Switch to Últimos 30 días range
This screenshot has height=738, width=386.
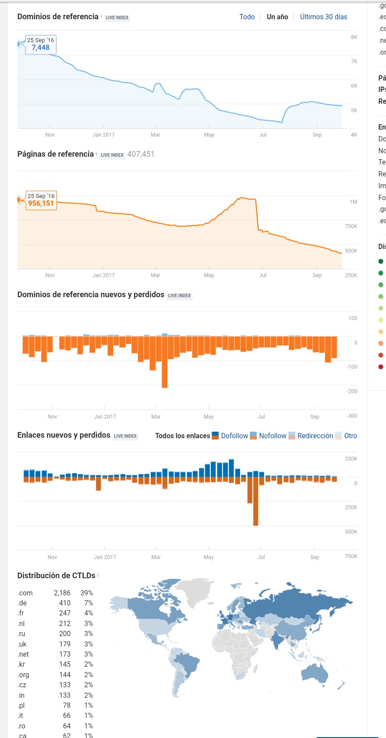click(x=324, y=17)
